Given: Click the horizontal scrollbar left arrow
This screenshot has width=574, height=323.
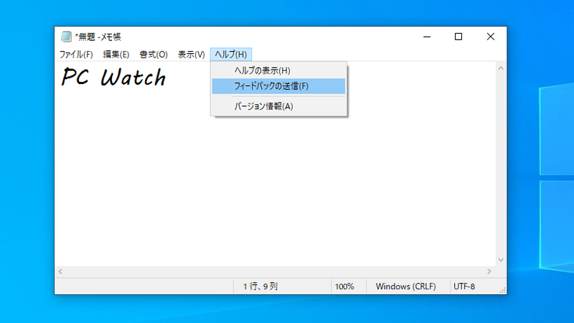Looking at the screenshot, I should click(60, 272).
